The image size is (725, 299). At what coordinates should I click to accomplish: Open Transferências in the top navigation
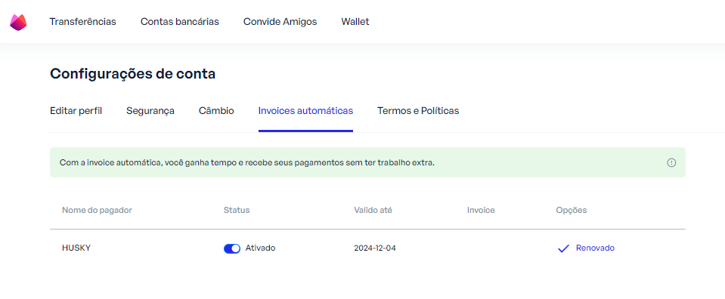[x=82, y=22]
